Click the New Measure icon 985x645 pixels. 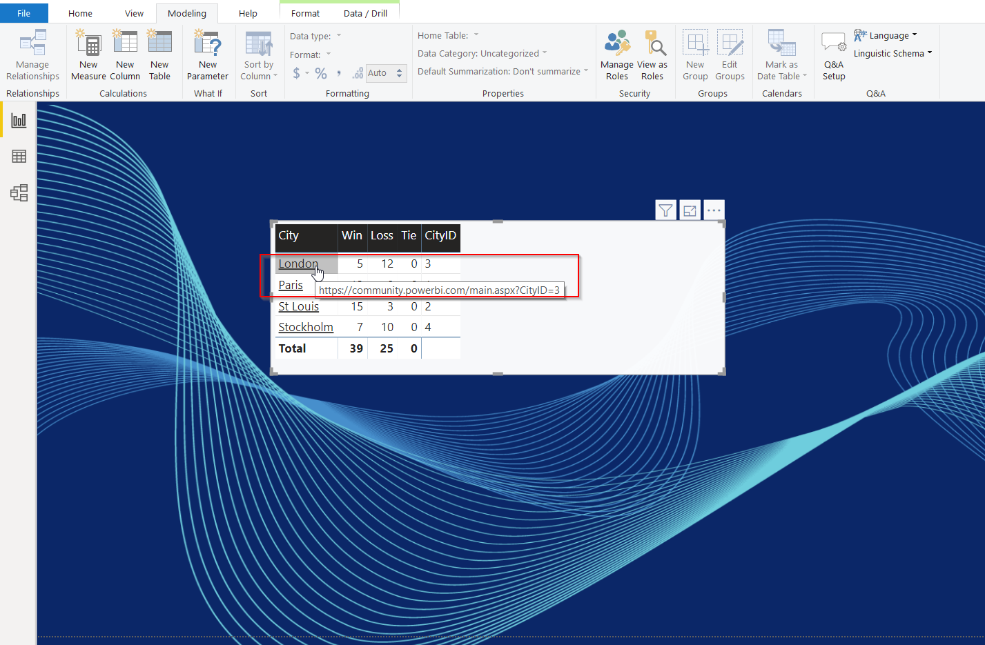click(88, 45)
